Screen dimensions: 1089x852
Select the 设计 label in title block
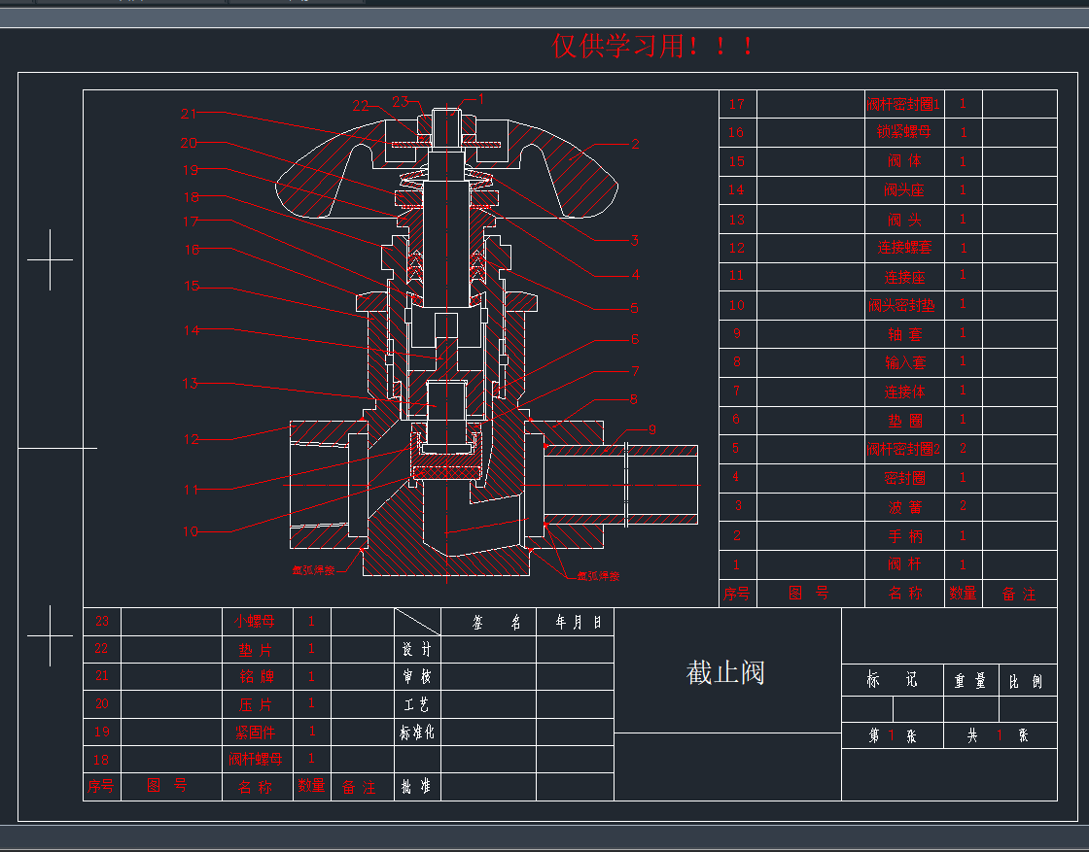tap(417, 649)
